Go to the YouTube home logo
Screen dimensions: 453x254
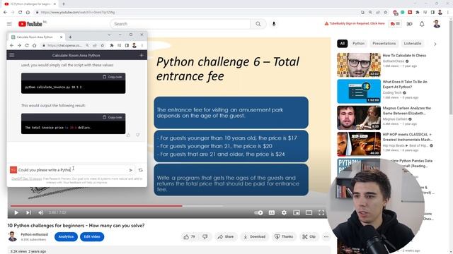pyautogui.click(x=30, y=24)
